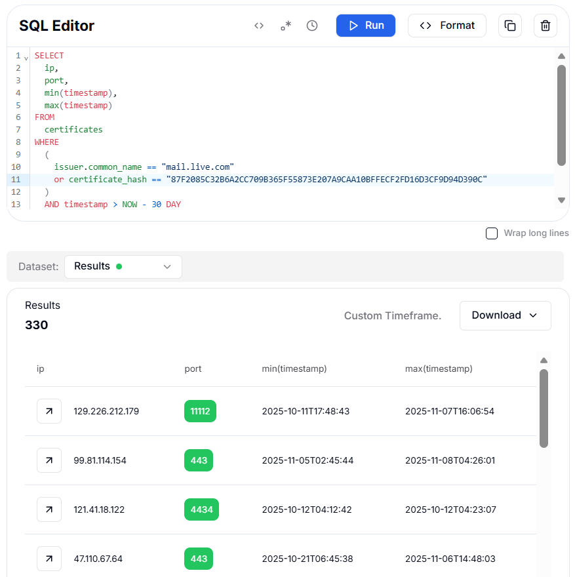Open details arrow for IP 47.110.67.64
Viewport: 575px width, 577px height.
49,559
